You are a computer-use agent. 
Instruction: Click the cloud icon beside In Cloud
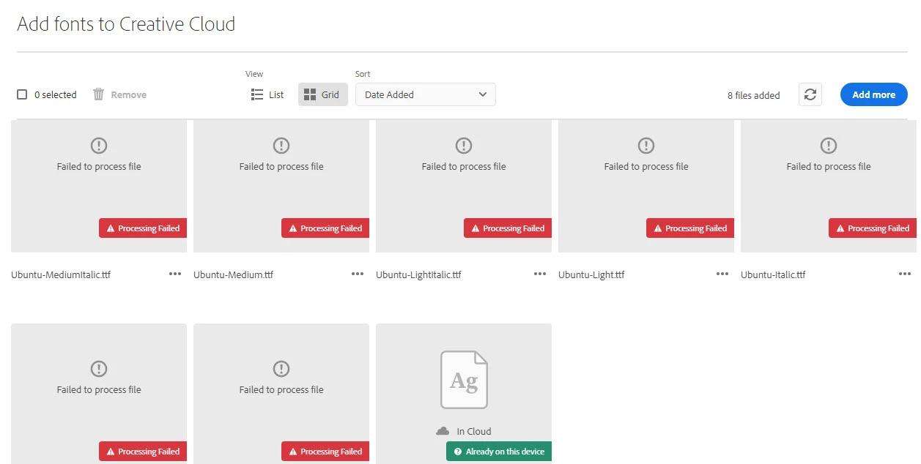443,431
